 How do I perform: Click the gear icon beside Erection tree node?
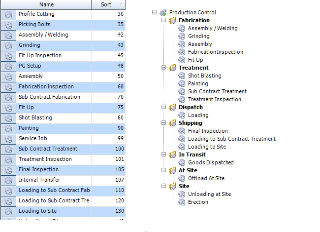[x=182, y=202]
